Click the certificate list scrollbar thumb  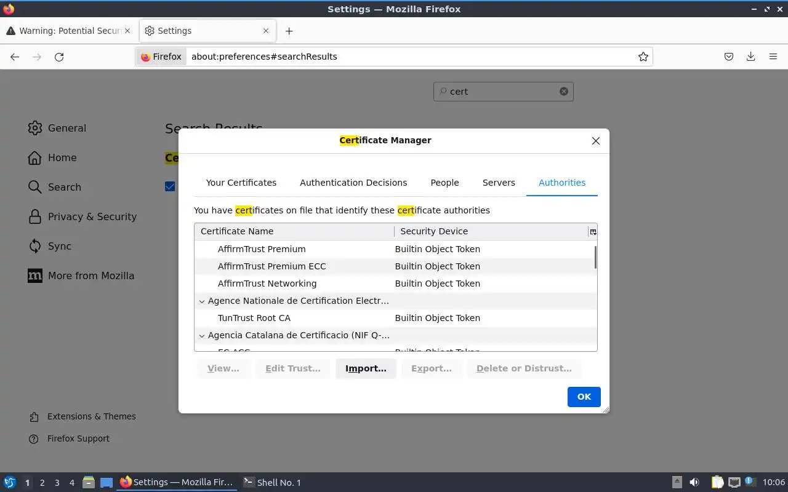tap(595, 257)
